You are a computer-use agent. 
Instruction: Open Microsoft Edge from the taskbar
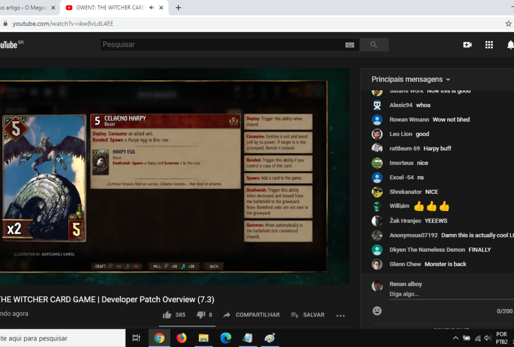click(x=225, y=338)
